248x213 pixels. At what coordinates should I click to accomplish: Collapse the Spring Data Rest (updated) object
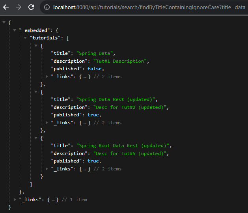pyautogui.click(x=36, y=92)
